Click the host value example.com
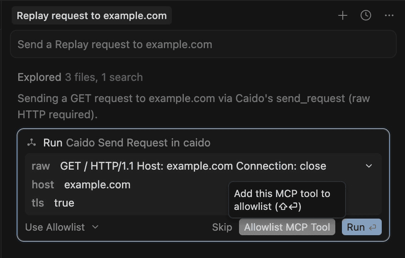 click(x=97, y=185)
